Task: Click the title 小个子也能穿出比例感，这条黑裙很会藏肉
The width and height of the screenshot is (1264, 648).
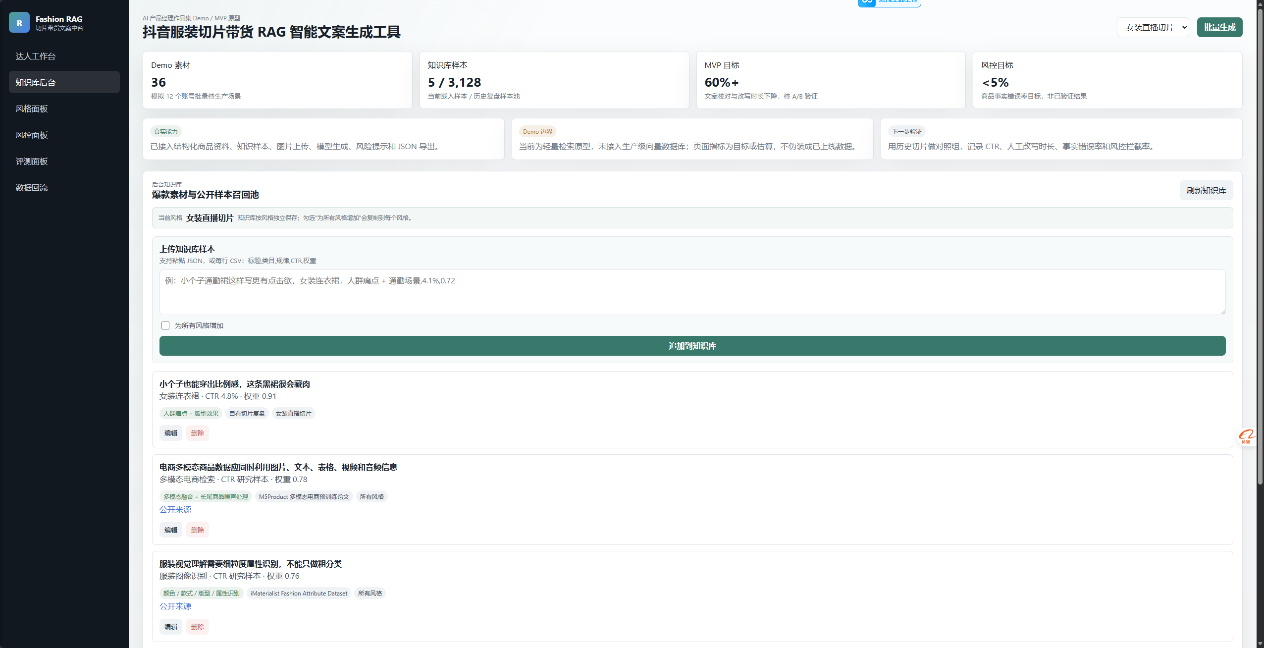Action: (x=235, y=384)
